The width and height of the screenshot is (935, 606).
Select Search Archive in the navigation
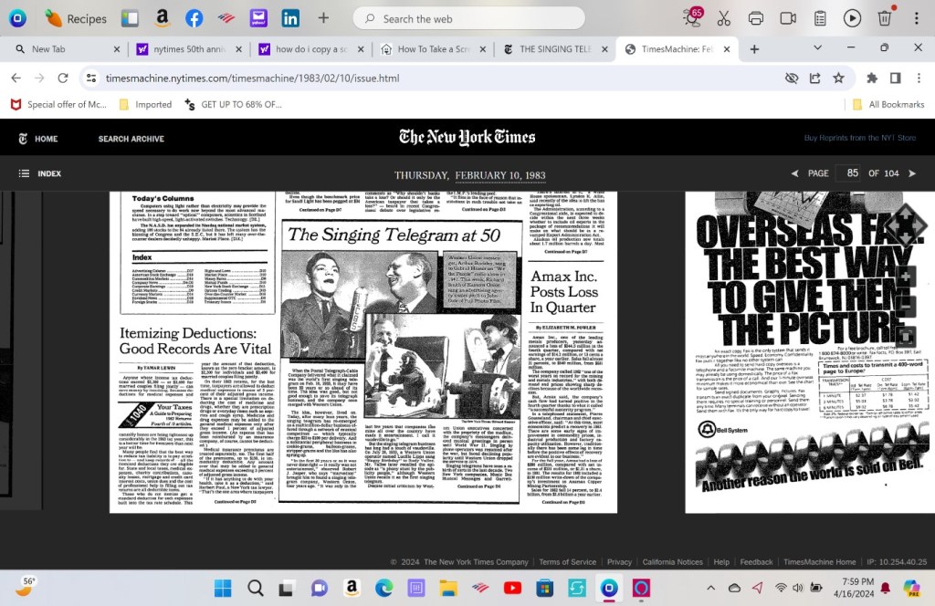point(131,139)
